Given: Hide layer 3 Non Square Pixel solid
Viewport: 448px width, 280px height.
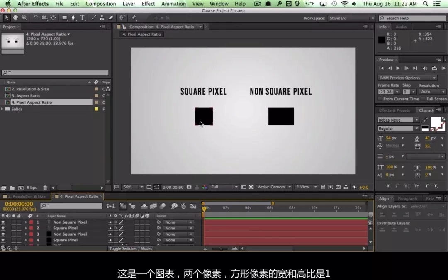Looking at the screenshot, I should pyautogui.click(x=3, y=234).
